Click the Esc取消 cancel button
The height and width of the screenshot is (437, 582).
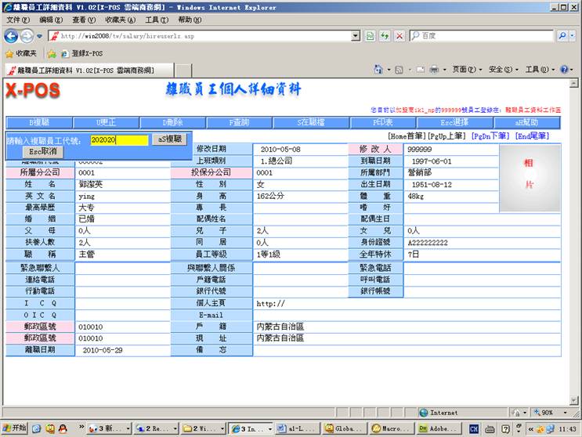[43, 151]
